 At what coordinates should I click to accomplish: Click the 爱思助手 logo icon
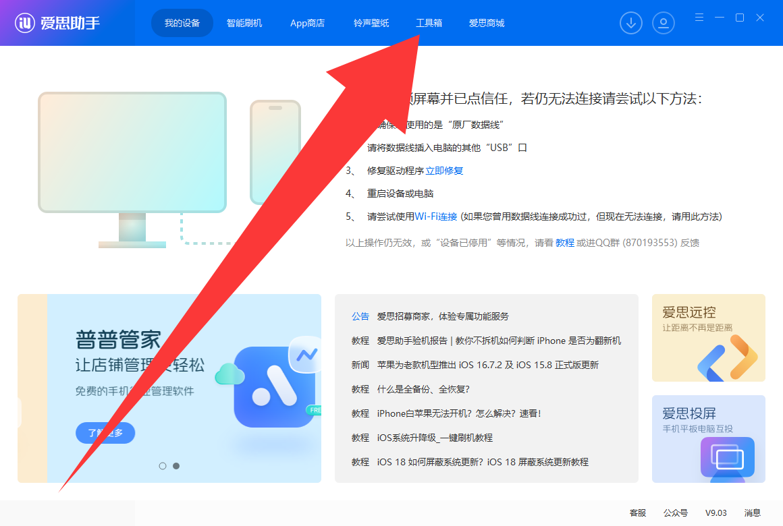coord(26,23)
